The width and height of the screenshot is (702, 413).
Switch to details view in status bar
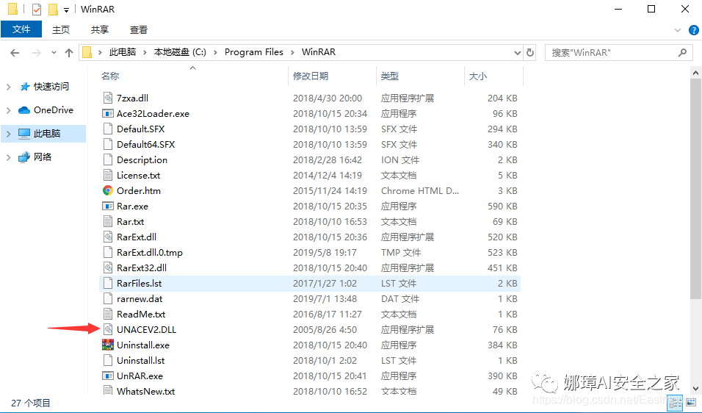coord(675,403)
